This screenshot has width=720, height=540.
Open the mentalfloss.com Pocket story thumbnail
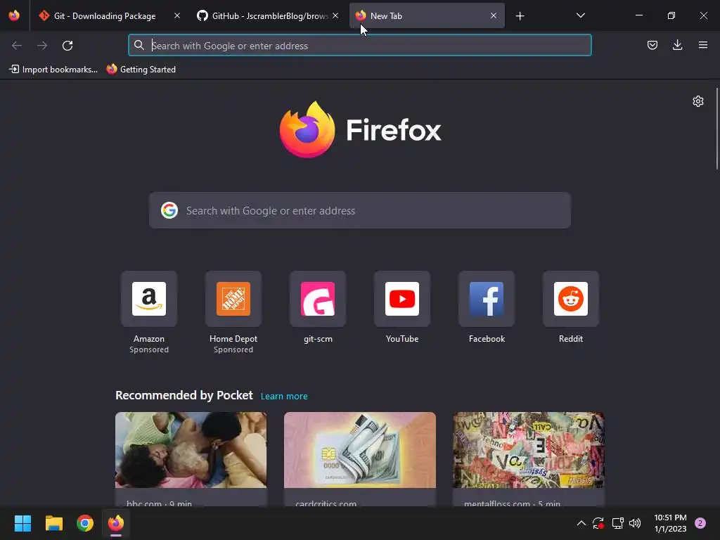click(529, 450)
